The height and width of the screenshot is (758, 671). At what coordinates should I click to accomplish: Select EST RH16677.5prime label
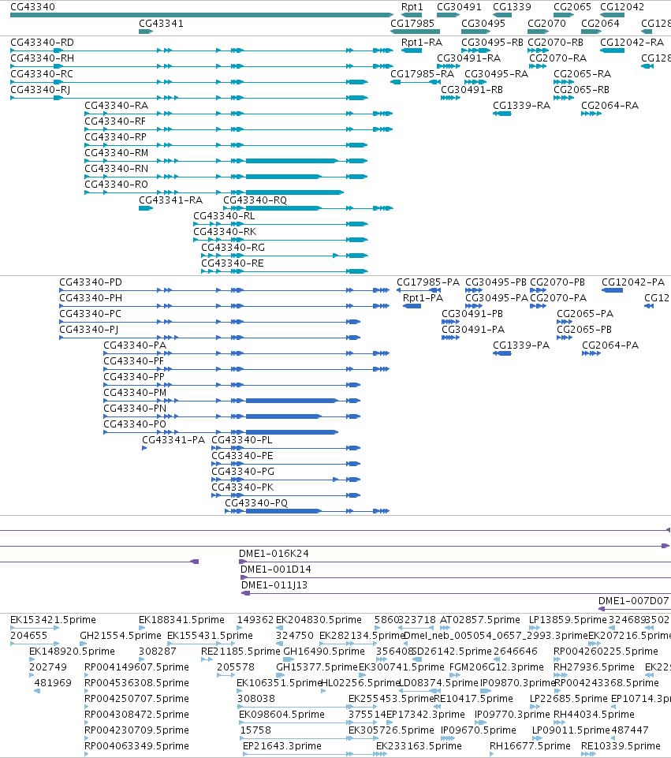(530, 746)
